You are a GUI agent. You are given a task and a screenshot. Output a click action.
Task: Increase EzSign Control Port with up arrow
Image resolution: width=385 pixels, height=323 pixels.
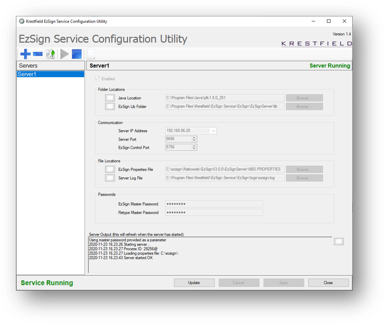(x=194, y=146)
